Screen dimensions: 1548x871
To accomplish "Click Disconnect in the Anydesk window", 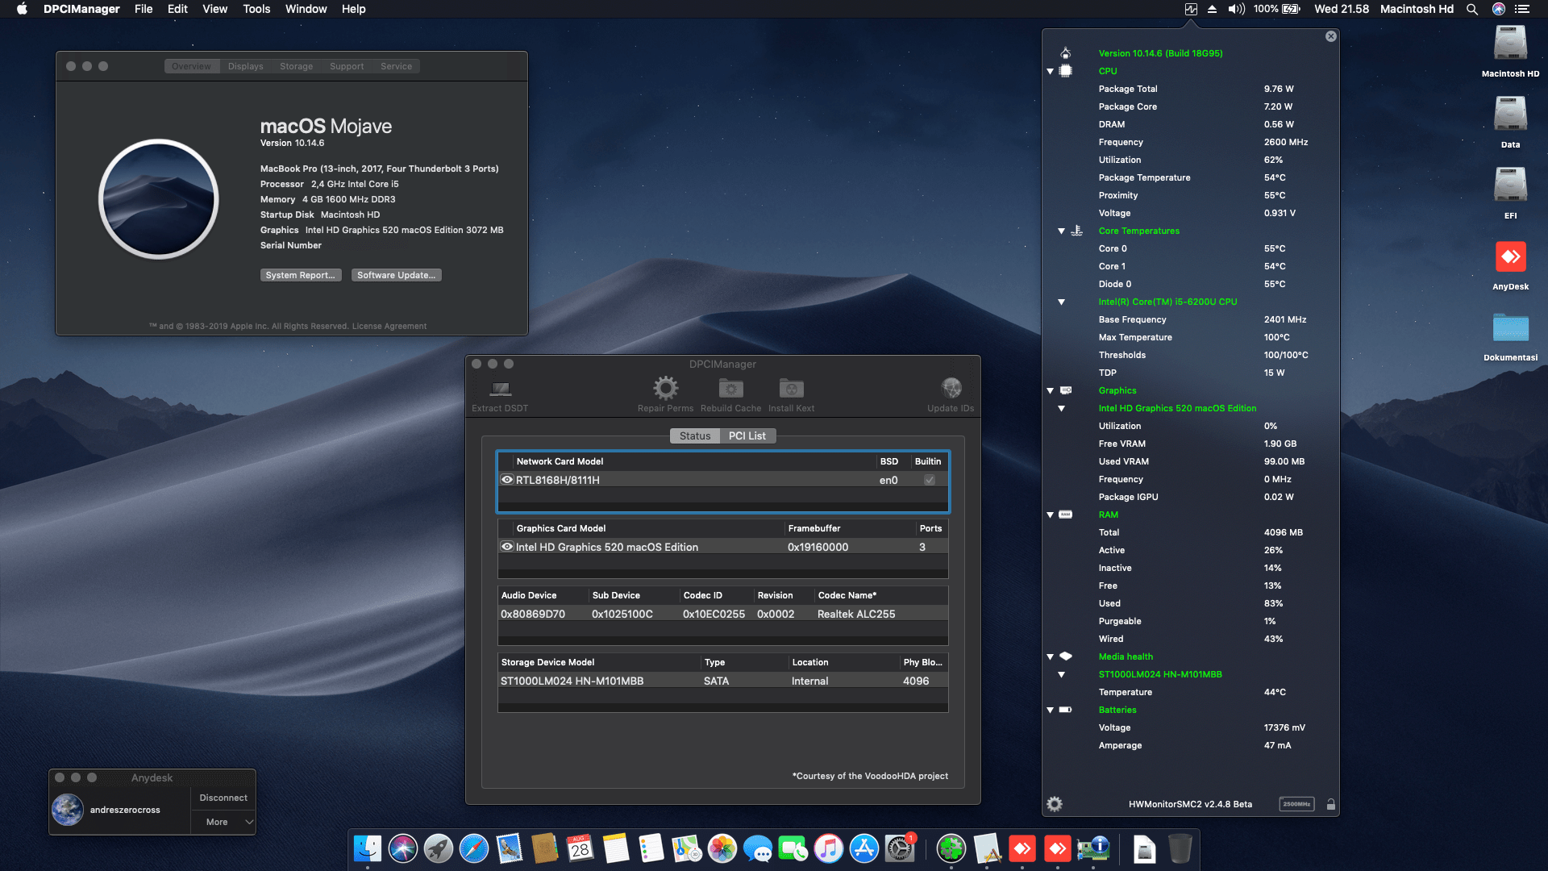I will coord(223,798).
